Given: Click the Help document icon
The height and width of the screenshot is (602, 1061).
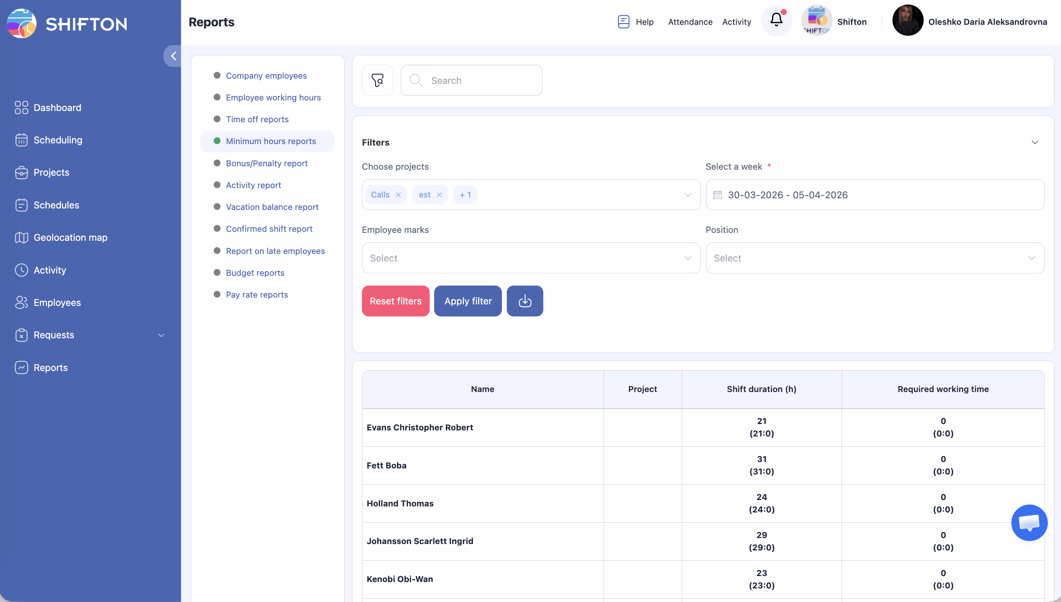Looking at the screenshot, I should coord(623,21).
